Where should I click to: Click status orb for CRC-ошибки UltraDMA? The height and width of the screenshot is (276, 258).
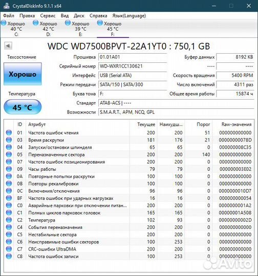[9, 249]
